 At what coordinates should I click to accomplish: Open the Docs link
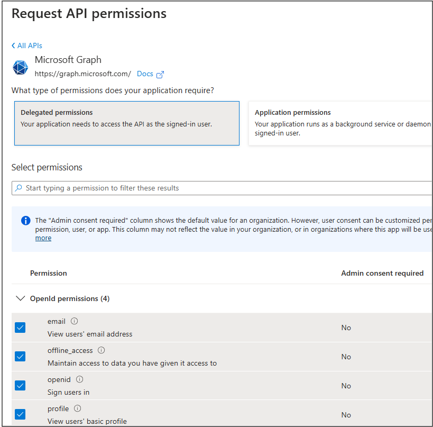145,74
